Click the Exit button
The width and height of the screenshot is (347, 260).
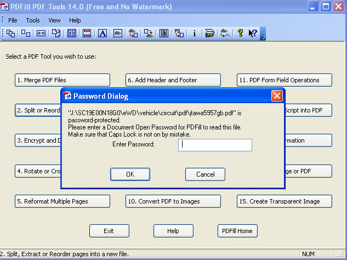109,231
